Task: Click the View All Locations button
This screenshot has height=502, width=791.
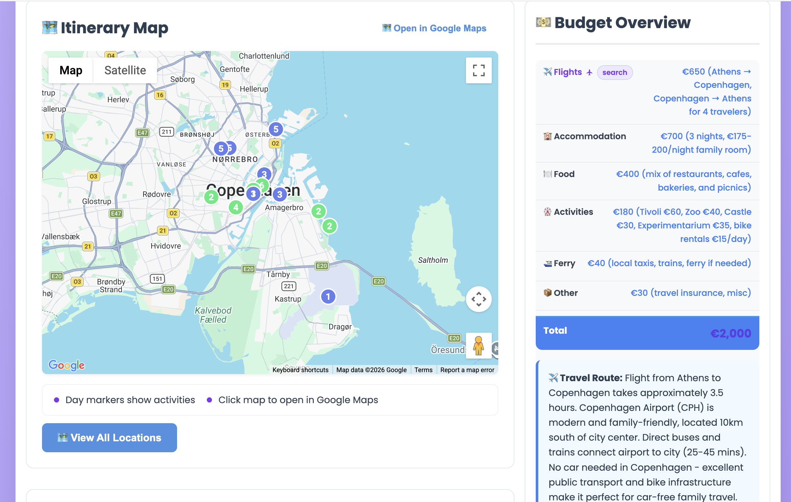Action: coord(110,438)
